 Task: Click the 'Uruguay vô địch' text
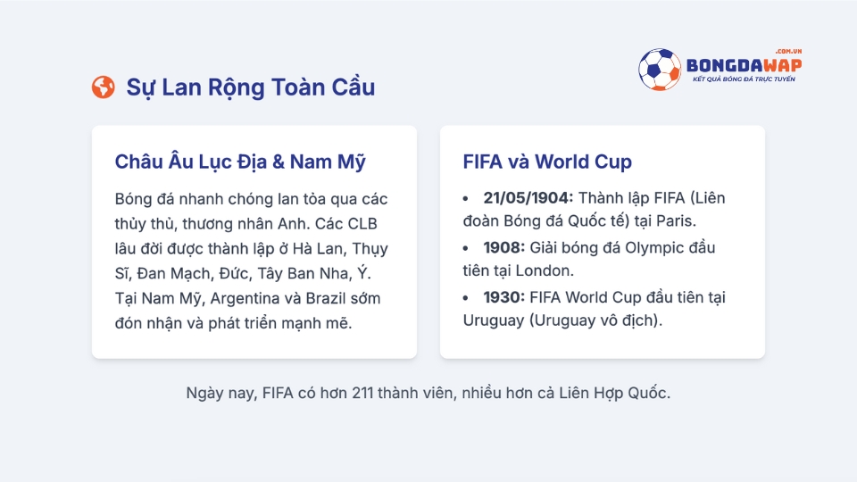point(595,320)
